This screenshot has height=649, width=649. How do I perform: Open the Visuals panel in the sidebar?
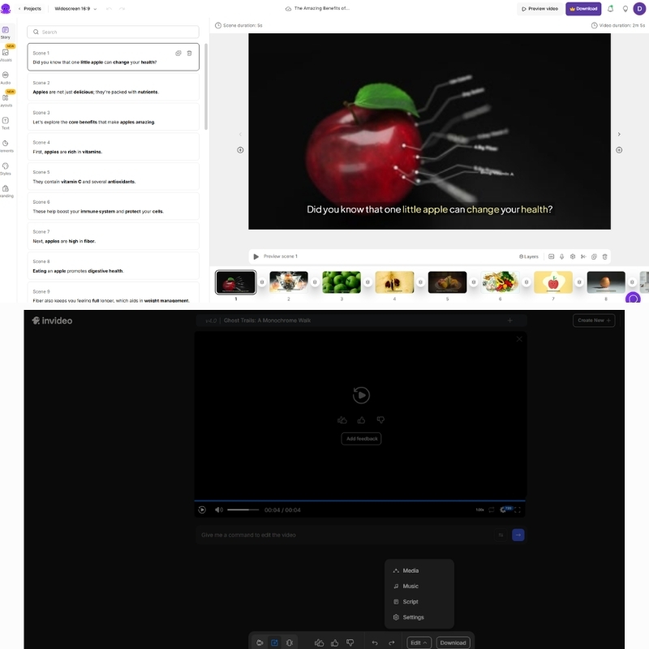(6, 54)
